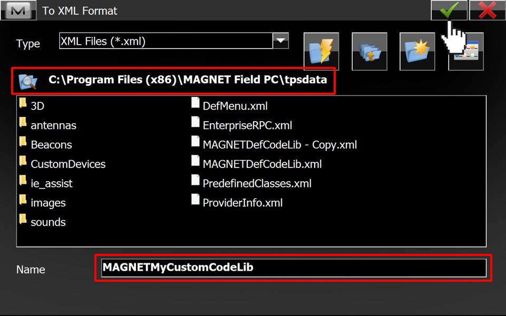Click the folder with lightning bolt icon
The width and height of the screenshot is (506, 316).
(x=321, y=51)
